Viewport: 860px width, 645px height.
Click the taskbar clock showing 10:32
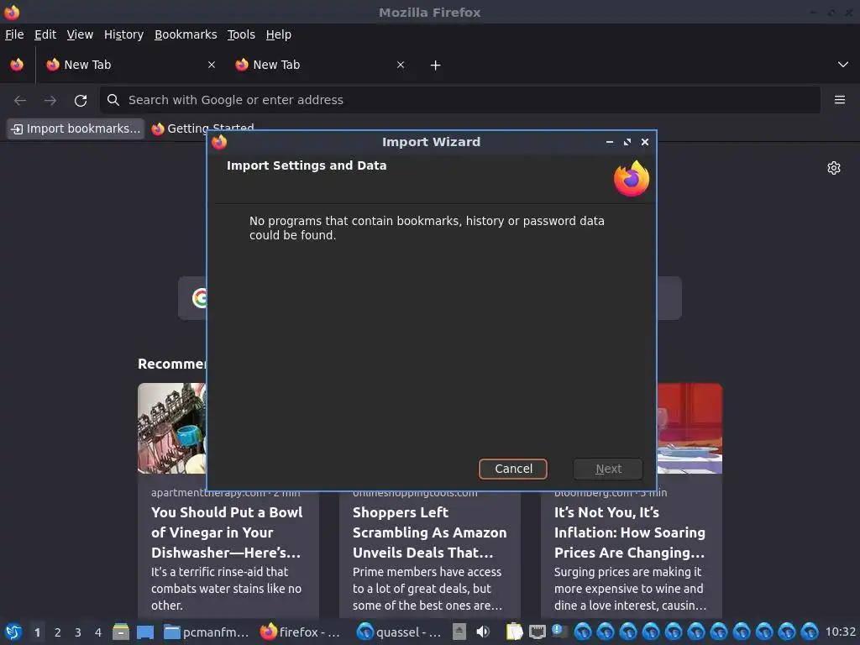click(840, 632)
